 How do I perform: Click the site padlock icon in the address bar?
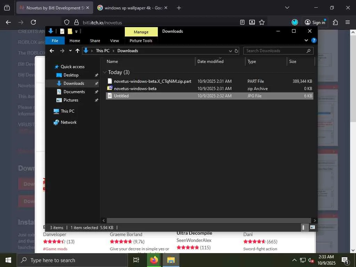76,22
